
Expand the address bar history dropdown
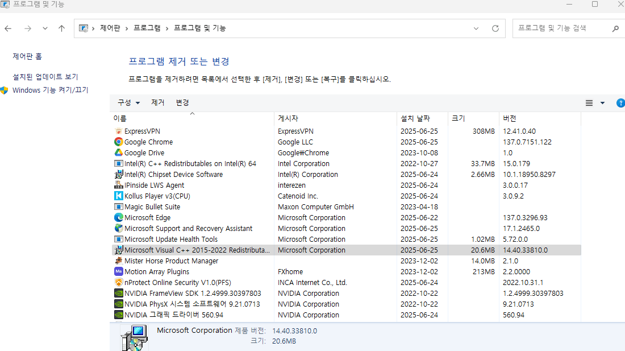pyautogui.click(x=476, y=27)
